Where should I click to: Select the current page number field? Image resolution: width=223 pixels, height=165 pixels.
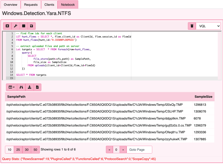pos(116,149)
